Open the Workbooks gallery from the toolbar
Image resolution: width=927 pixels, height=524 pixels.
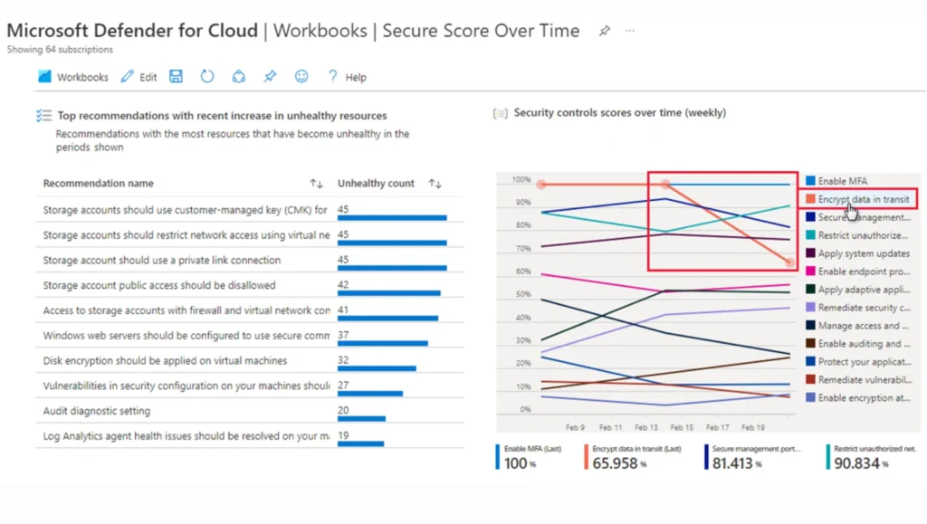pos(73,77)
